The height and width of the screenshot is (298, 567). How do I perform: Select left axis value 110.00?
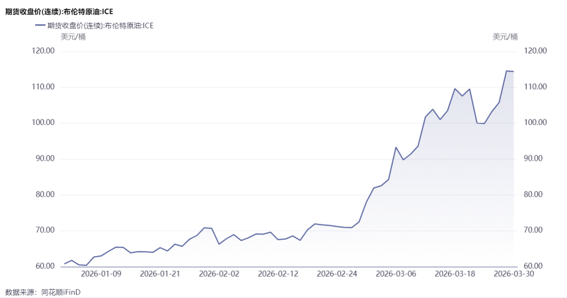coord(43,87)
